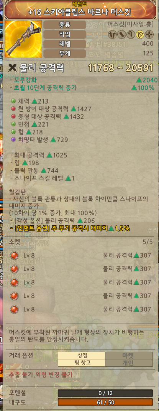
Task: Click the 종류 label tab
Action: (x=65, y=25)
